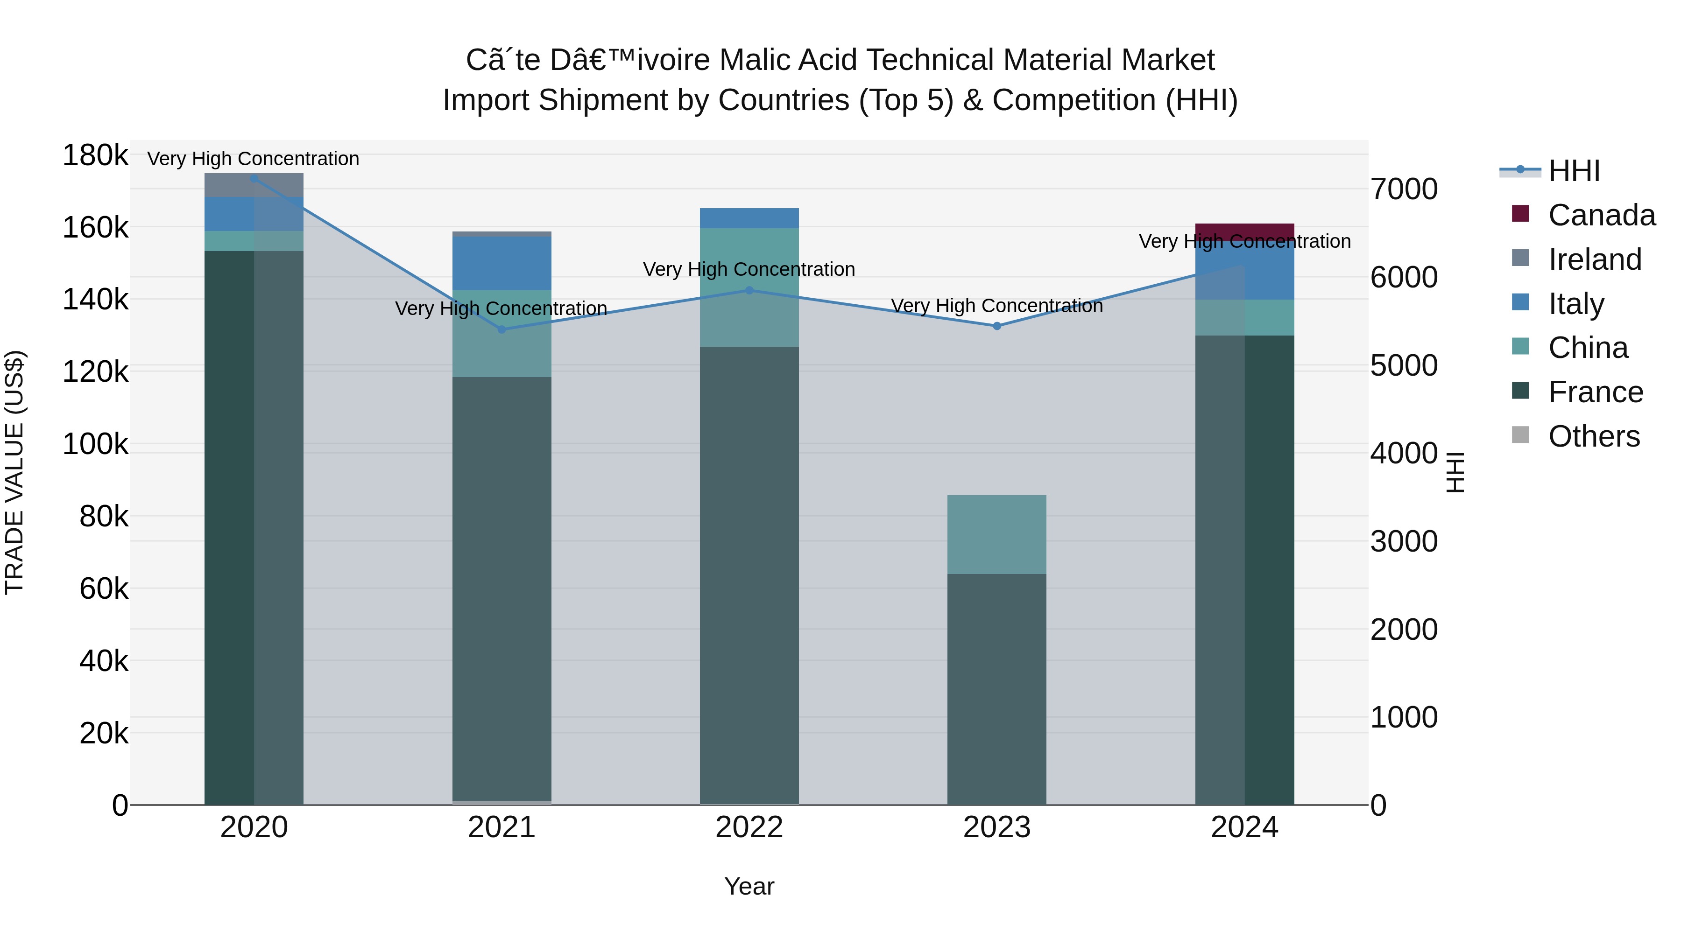This screenshot has height=945, width=1681.
Task: Click the HHI line marker in legend
Action: coord(1520,169)
